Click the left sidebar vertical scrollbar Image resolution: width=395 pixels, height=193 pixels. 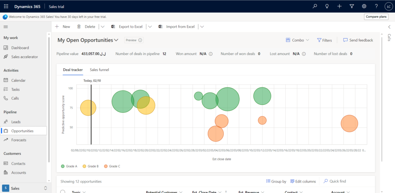pos(49,100)
